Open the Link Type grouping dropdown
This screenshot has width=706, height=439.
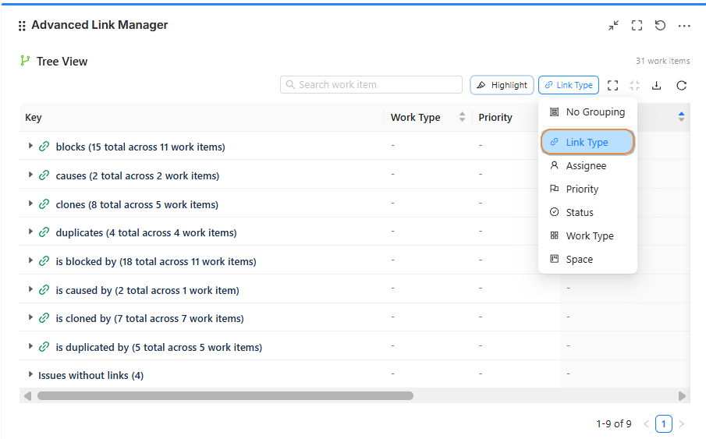pyautogui.click(x=569, y=85)
